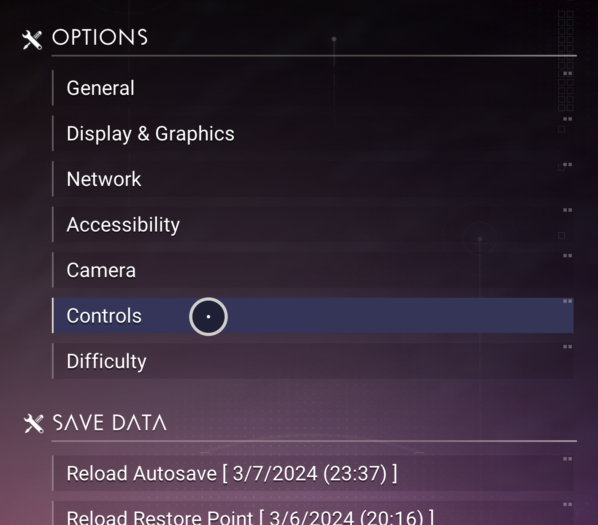Click the corner dots on the Difficulty row
This screenshot has width=598, height=525.
click(568, 347)
